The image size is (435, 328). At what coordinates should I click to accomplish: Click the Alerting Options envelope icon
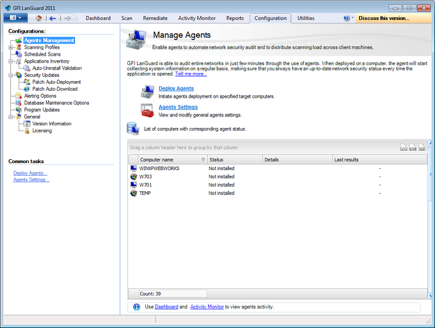[19, 96]
